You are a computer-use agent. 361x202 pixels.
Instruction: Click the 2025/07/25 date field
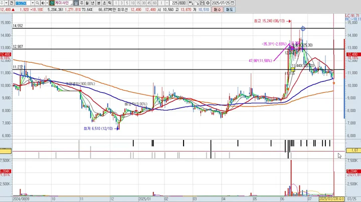pyautogui.click(x=221, y=3)
